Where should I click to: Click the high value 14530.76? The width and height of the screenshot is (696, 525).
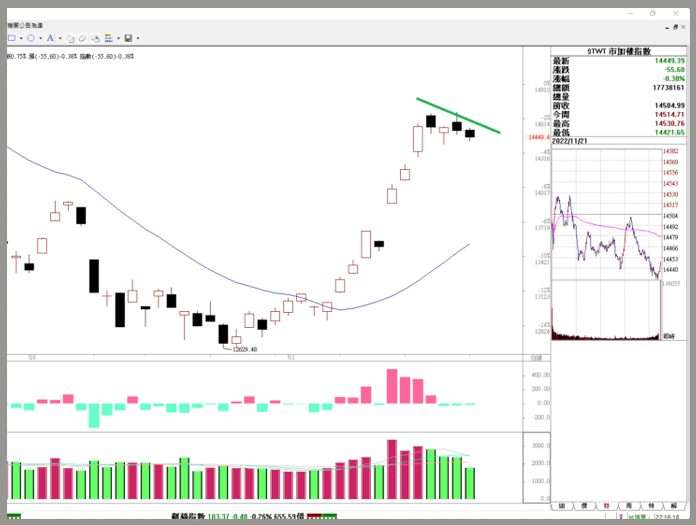click(669, 123)
